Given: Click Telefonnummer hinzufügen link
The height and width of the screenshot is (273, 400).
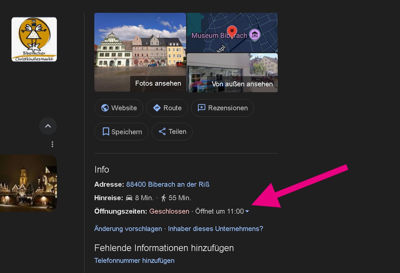Looking at the screenshot, I should [134, 261].
